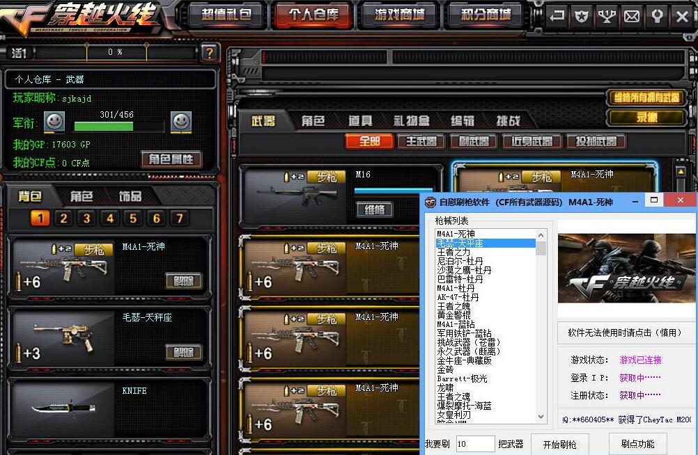
Task: Click 解除 for M4A1-死神 in backpack
Action: pyautogui.click(x=183, y=280)
